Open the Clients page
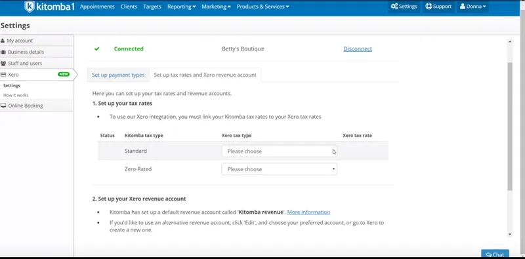Screen dimensions: 525x259 pos(129,7)
